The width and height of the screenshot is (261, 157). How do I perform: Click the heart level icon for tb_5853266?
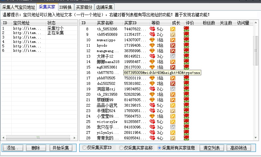[152, 29]
